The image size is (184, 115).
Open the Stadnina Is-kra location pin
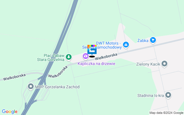click(168, 95)
